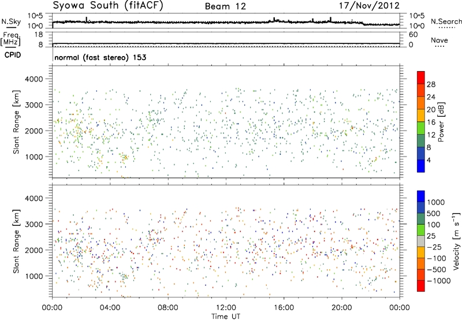Click the 'N.Search' legend label

coord(446,21)
